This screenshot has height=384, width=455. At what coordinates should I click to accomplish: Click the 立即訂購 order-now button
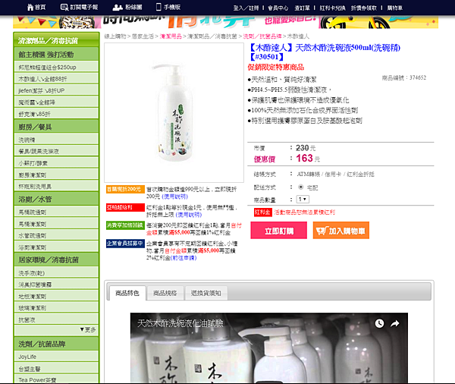click(x=278, y=231)
